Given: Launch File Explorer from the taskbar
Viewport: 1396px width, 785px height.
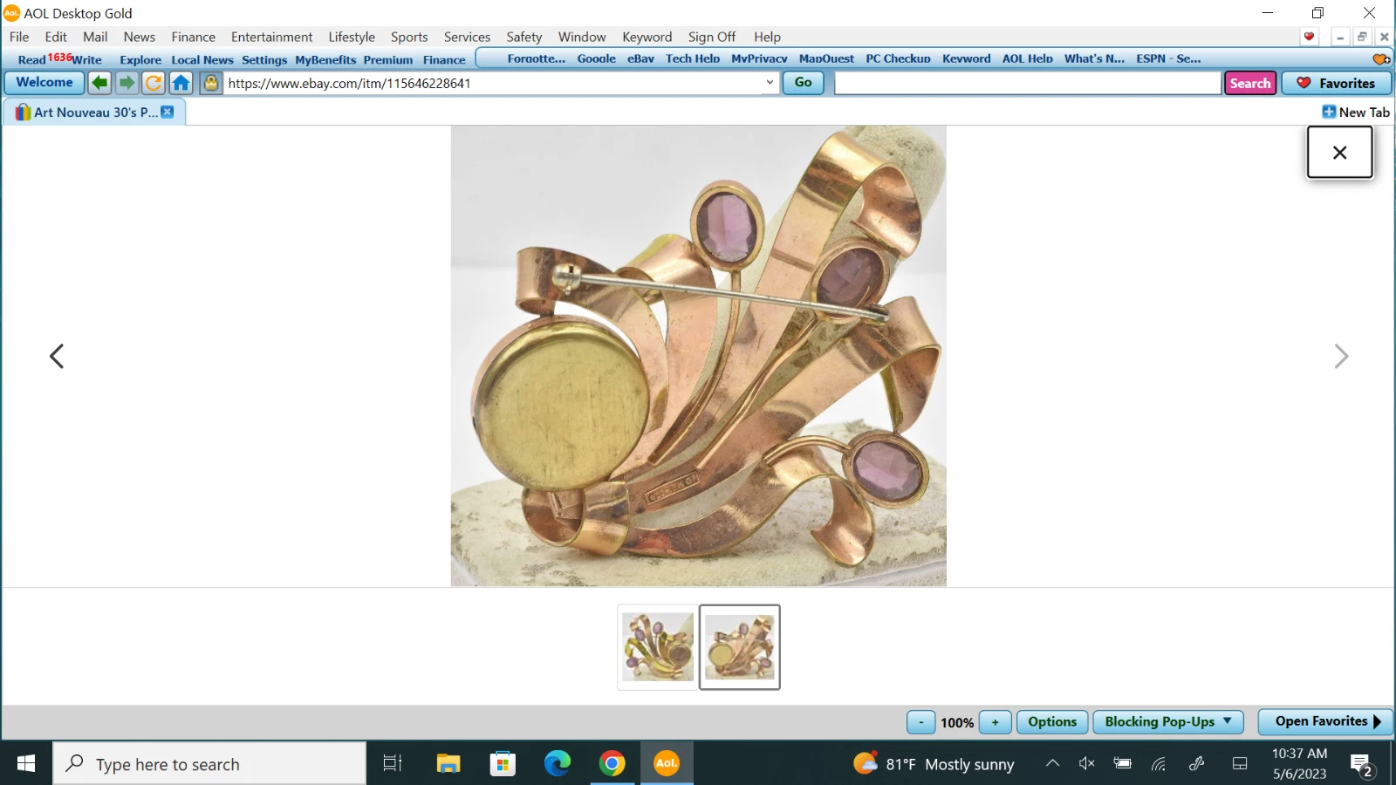Looking at the screenshot, I should click(448, 764).
